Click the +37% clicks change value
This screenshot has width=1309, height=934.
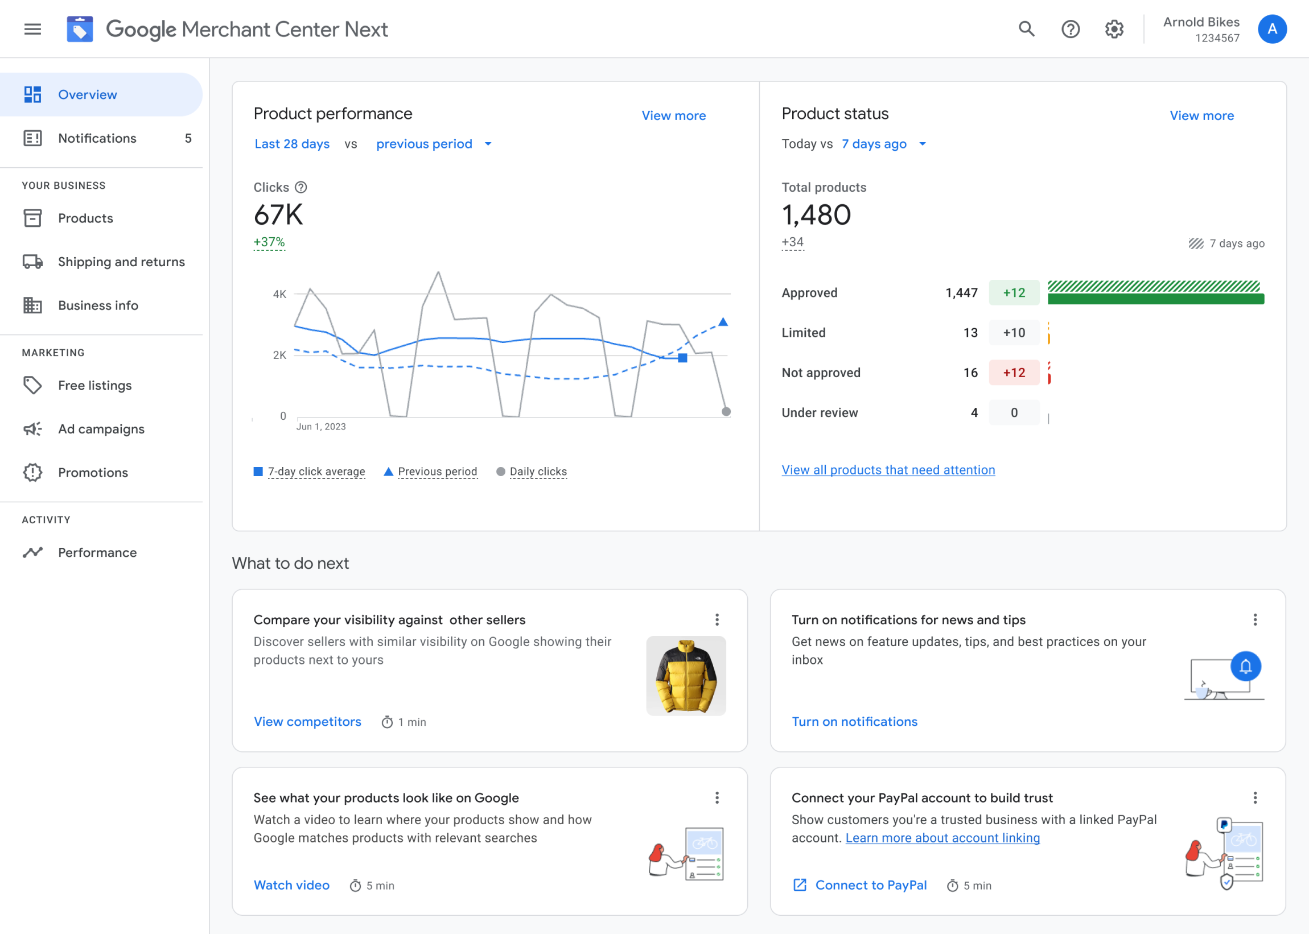(x=269, y=242)
